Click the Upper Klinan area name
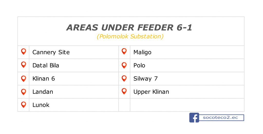Viewport: 263px width, 134px height. pyautogui.click(x=151, y=92)
